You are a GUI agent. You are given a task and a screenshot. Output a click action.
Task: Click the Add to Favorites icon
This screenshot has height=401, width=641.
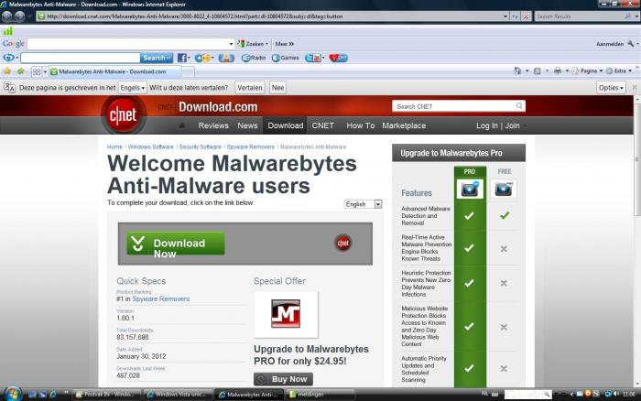[20, 71]
